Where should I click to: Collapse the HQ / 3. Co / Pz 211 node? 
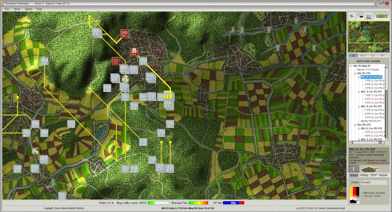pos(359,92)
